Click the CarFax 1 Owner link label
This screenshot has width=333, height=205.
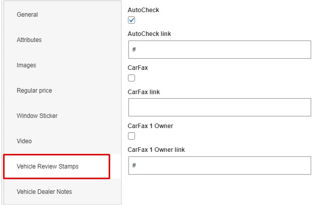[156, 150]
